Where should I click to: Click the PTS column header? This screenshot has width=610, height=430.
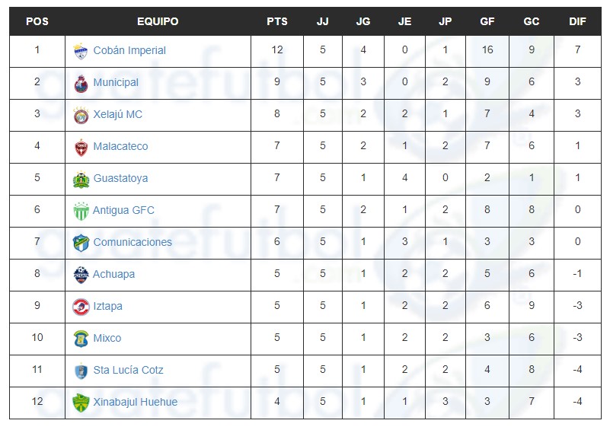tap(277, 22)
